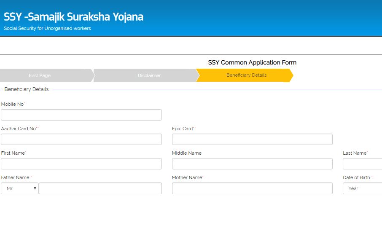This screenshot has width=382, height=228.
Task: Focus the Aadhar Card No field
Action: click(81, 139)
